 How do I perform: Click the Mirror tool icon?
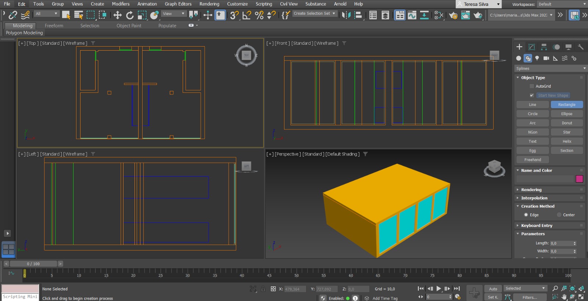tap(346, 15)
